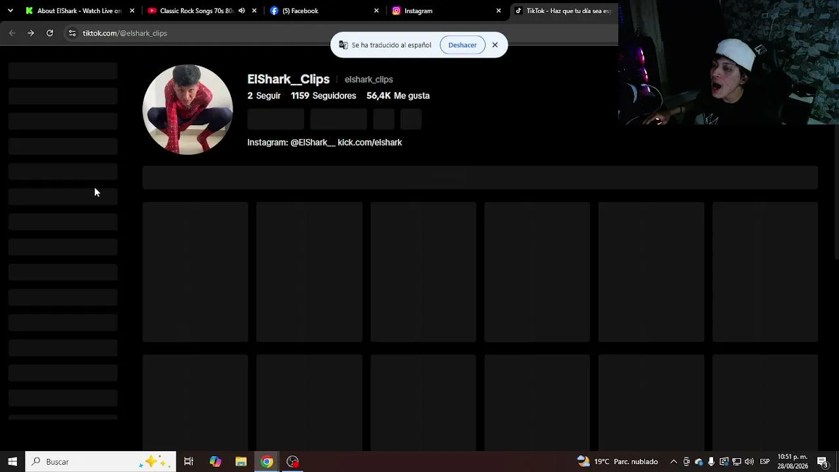Click the Chrome taskbar icon
Viewport: 839px width, 472px height.
click(267, 462)
